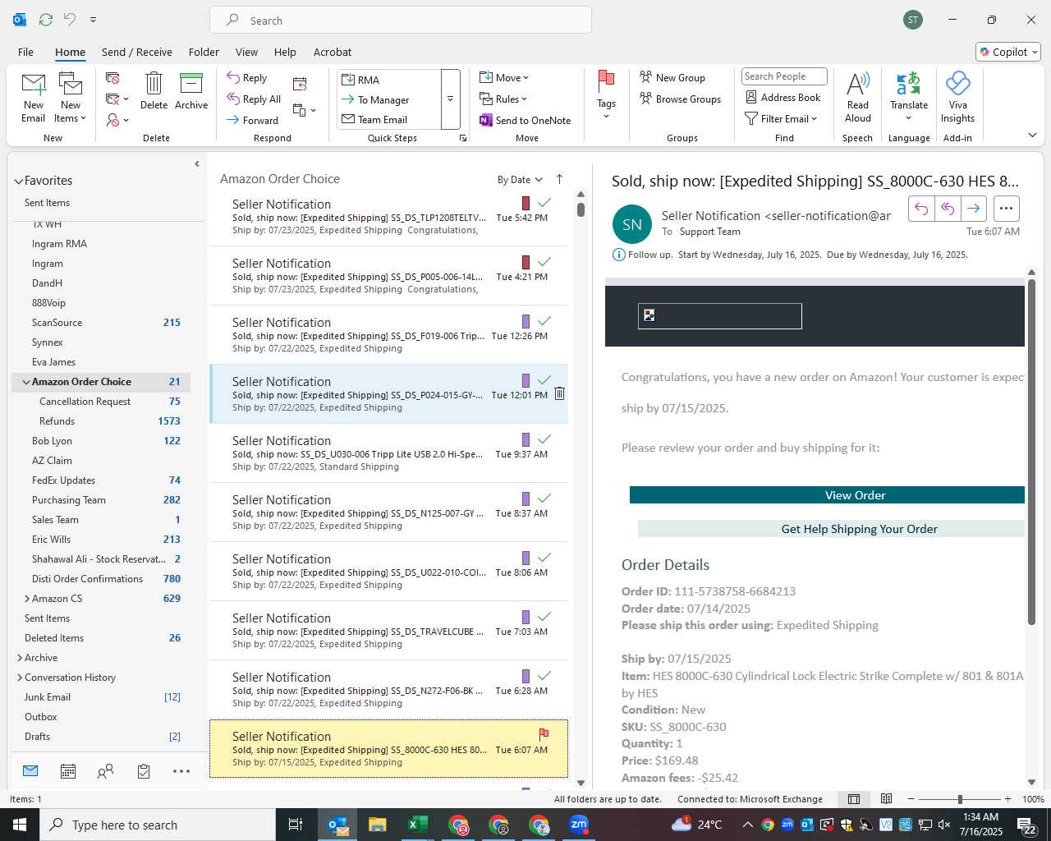The image size is (1051, 841).
Task: Switch to People view in navigation bar
Action: 105,771
